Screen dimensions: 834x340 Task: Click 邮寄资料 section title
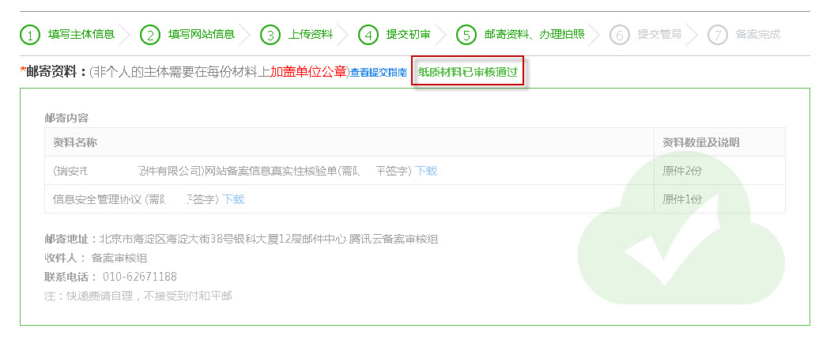click(55, 72)
